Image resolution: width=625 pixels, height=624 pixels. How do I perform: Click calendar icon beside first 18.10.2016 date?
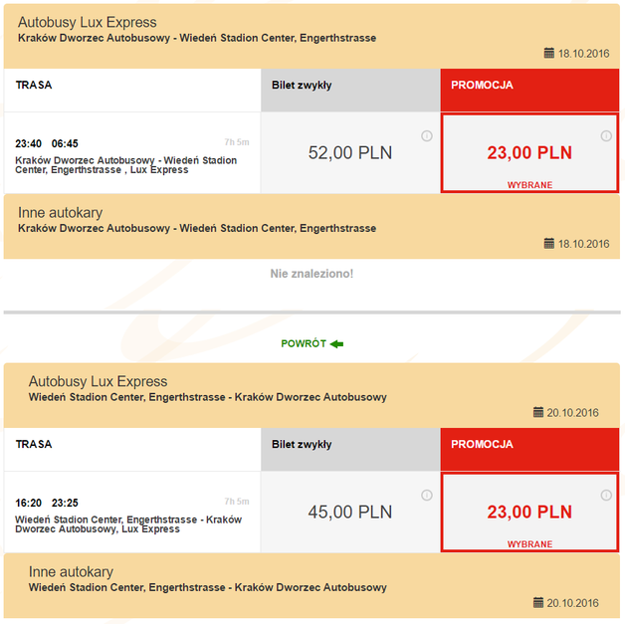[x=548, y=53]
